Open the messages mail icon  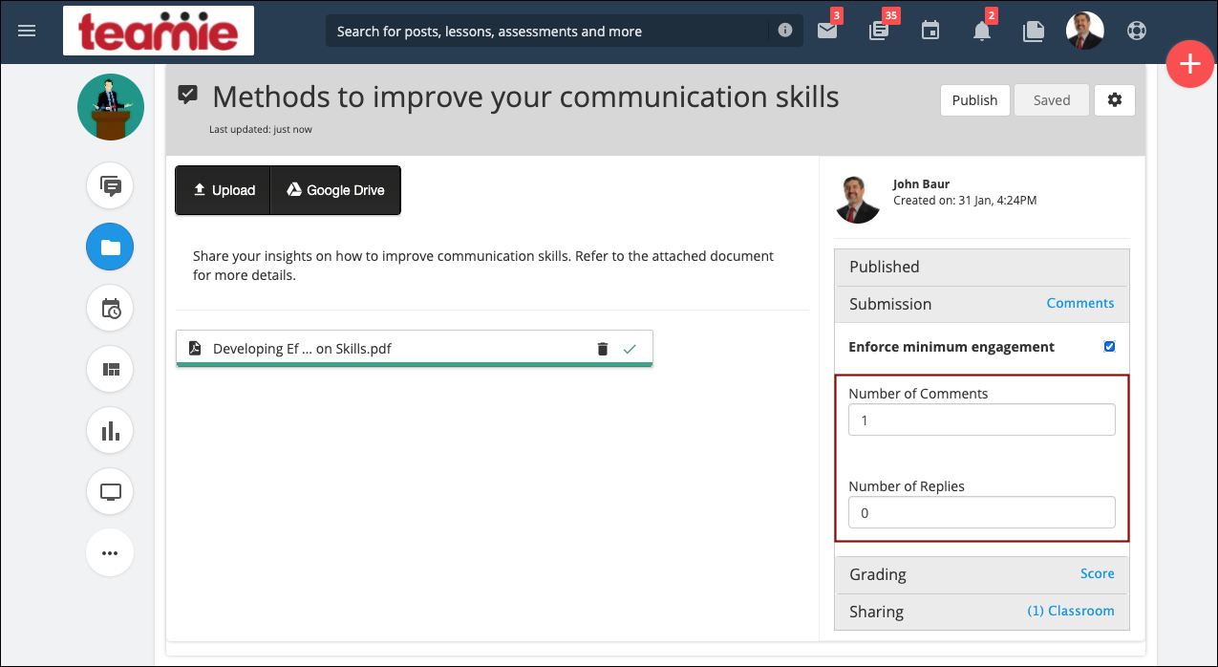pyautogui.click(x=827, y=31)
